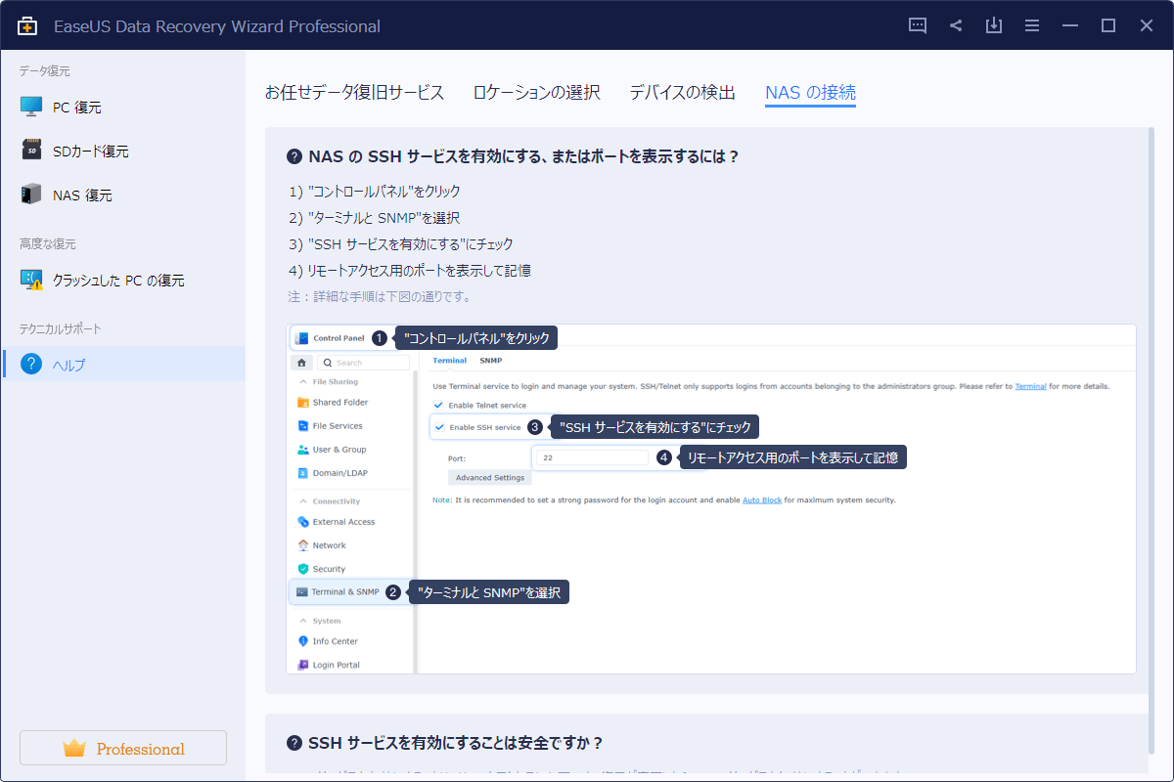Click the Login Portal icon
Viewport: 1174px width, 782px height.
303,665
